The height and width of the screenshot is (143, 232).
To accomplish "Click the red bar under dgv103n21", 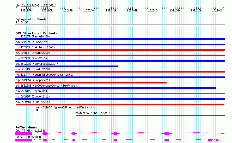I will 120,55.
